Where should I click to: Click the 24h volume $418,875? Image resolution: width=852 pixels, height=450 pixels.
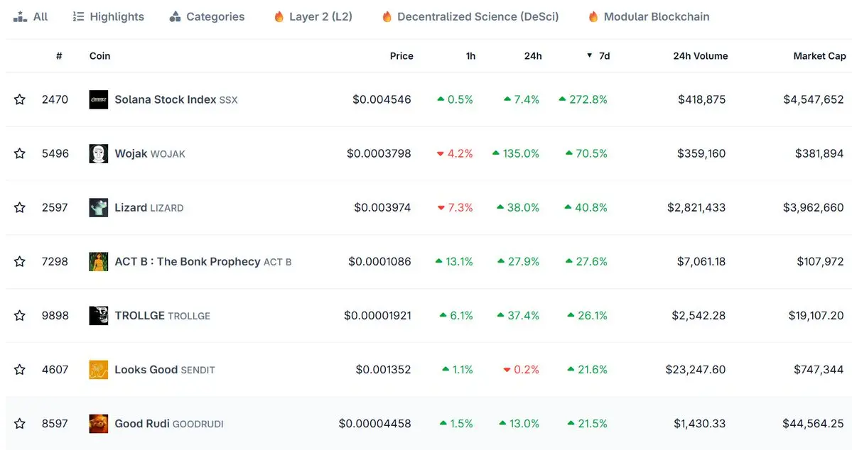pos(701,99)
